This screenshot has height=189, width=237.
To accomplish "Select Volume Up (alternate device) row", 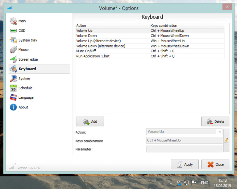I will 150,41.
